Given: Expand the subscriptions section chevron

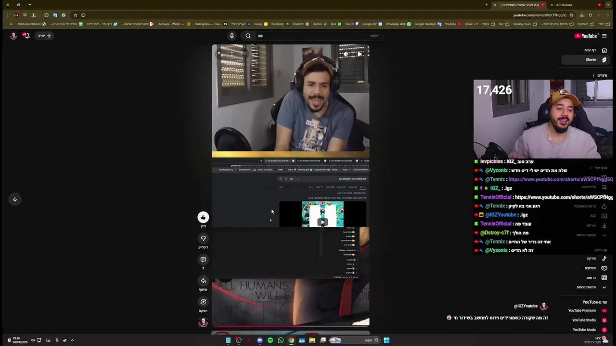Looking at the screenshot, I should point(593,75).
